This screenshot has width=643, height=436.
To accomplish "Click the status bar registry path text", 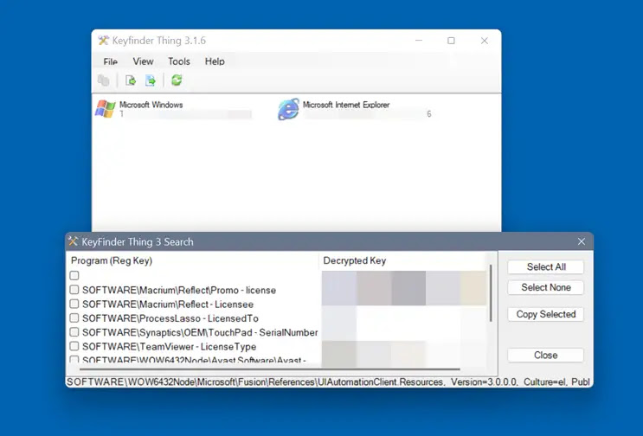I will (328, 381).
